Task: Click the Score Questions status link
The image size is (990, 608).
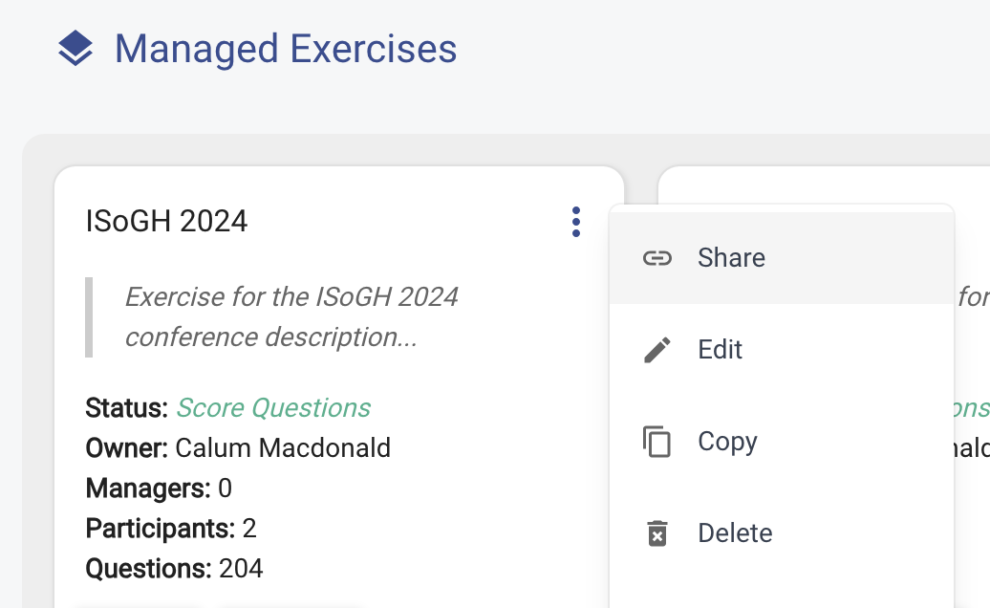Action: click(273, 408)
